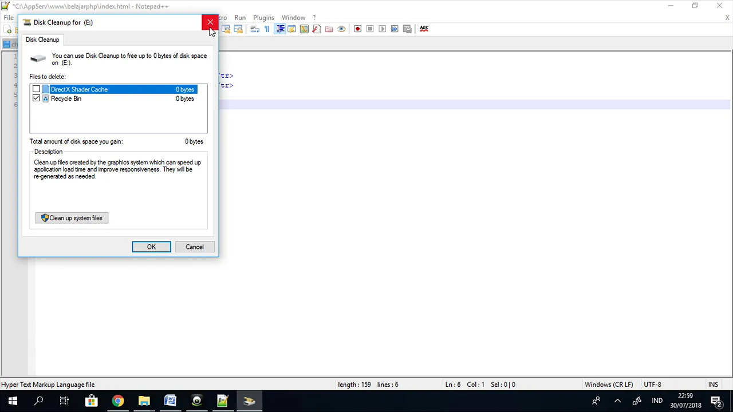Click the length : 159 status text
Image resolution: width=733 pixels, height=412 pixels.
(354, 385)
